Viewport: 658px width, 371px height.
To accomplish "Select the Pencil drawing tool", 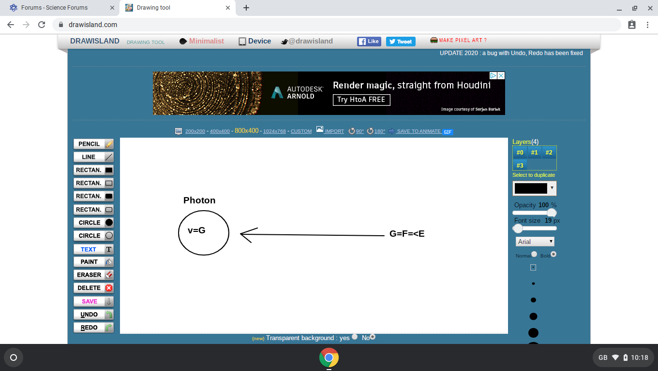I will [x=94, y=144].
